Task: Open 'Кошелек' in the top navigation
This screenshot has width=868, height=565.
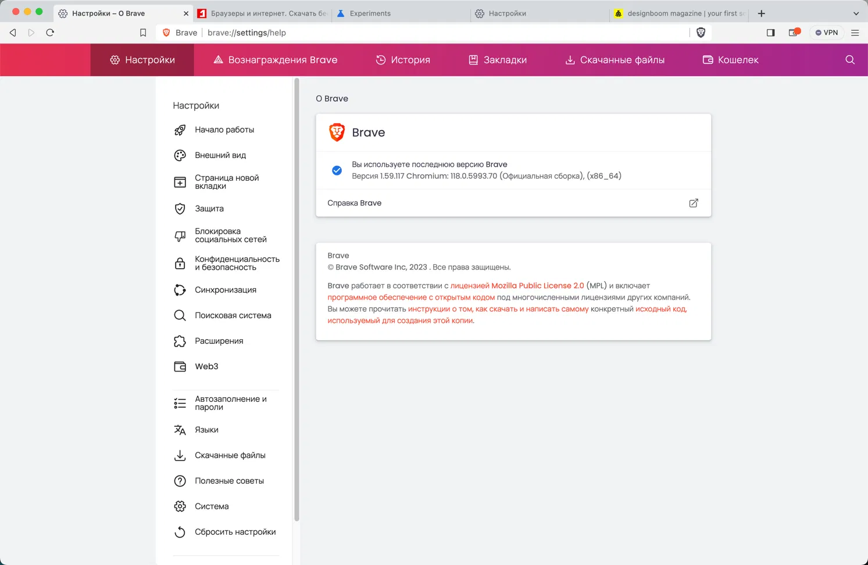Action: (x=730, y=60)
